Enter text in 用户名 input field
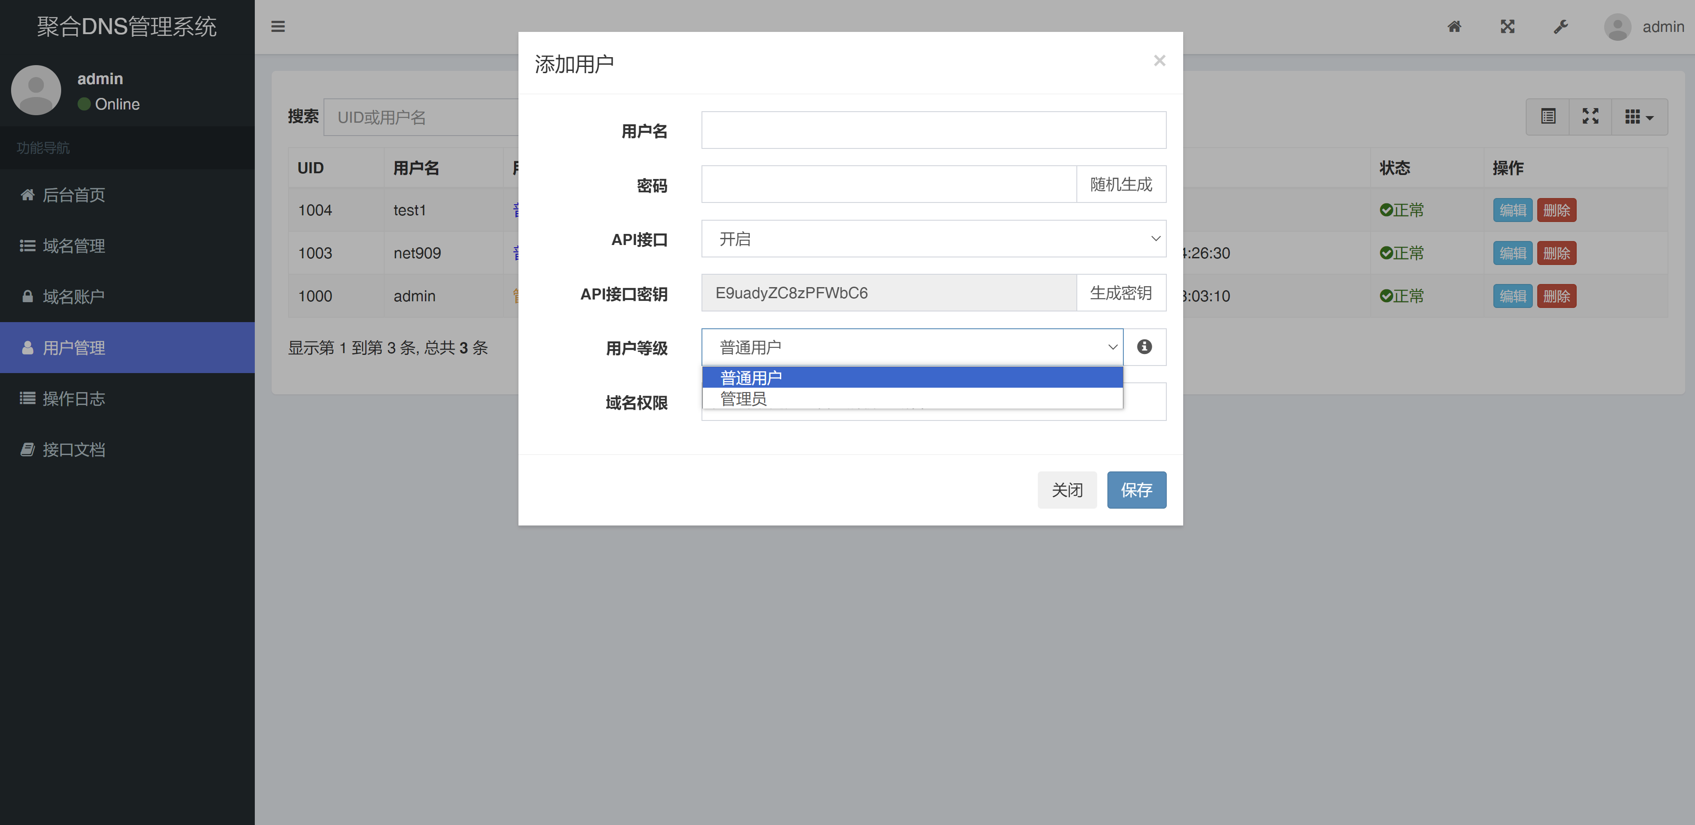The width and height of the screenshot is (1695, 825). tap(934, 130)
